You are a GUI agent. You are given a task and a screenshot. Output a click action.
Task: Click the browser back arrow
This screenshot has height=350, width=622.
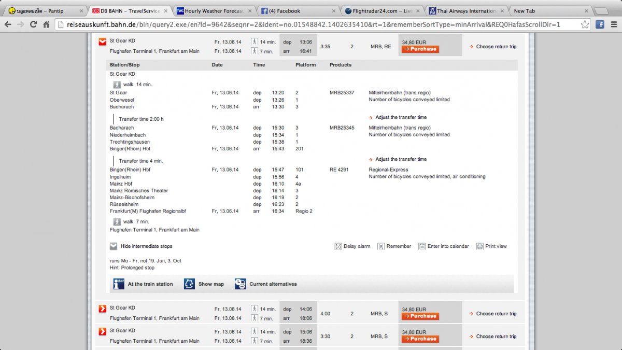[x=8, y=24]
